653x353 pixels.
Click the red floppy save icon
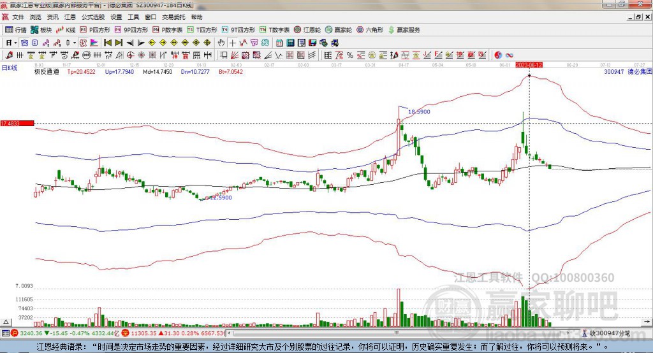tap(312, 43)
